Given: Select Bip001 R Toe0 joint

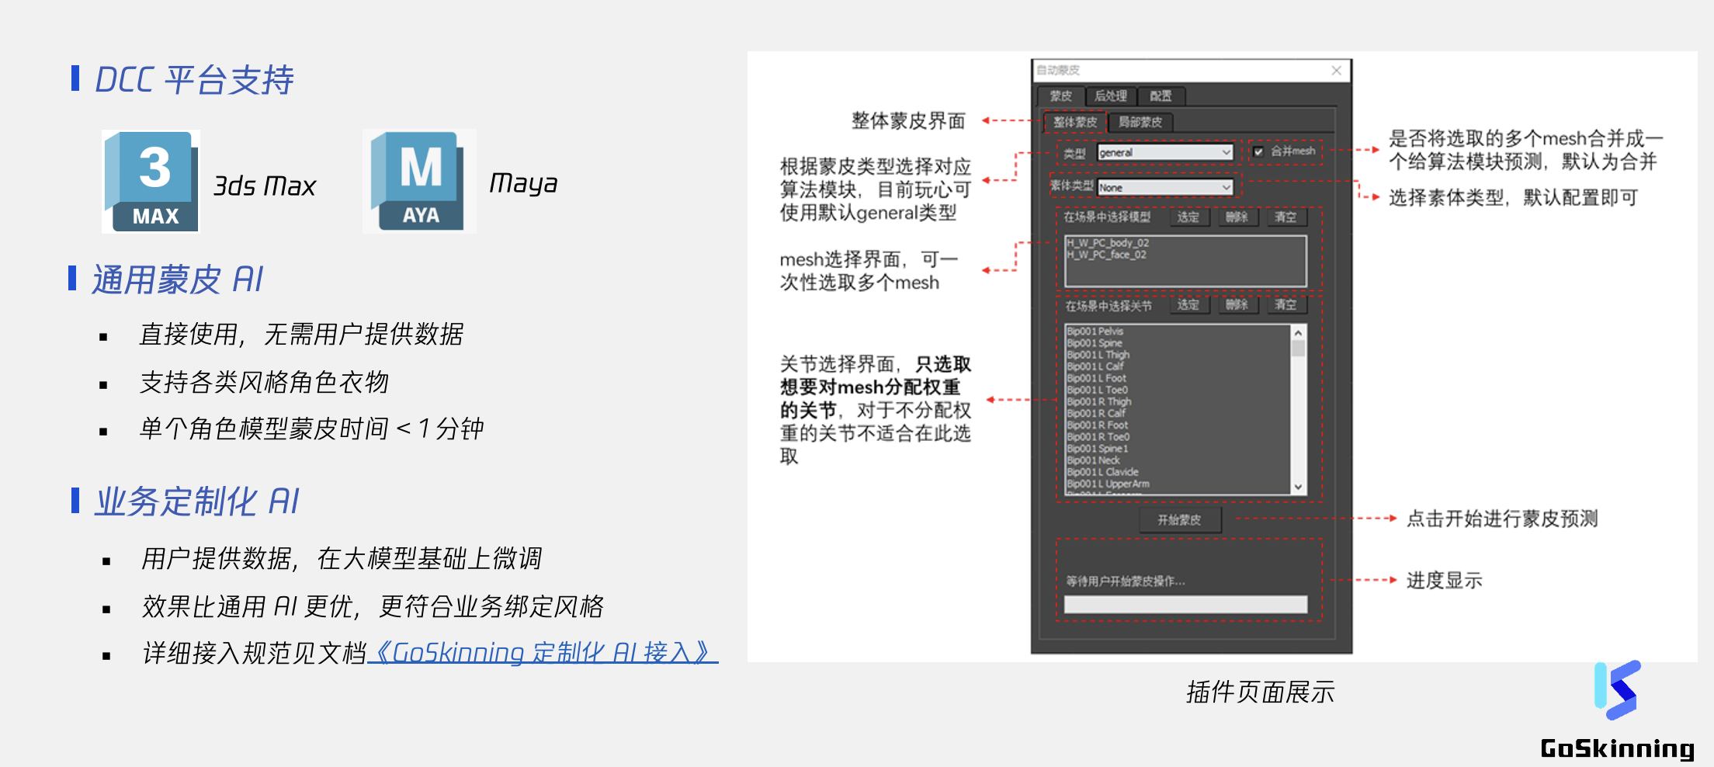Looking at the screenshot, I should [1098, 437].
